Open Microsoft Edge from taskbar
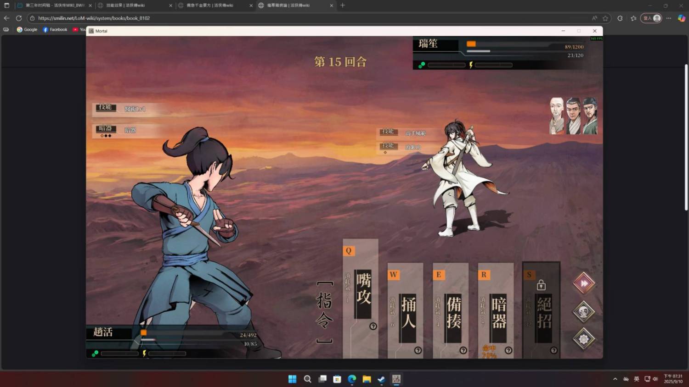The width and height of the screenshot is (689, 387). tap(352, 379)
